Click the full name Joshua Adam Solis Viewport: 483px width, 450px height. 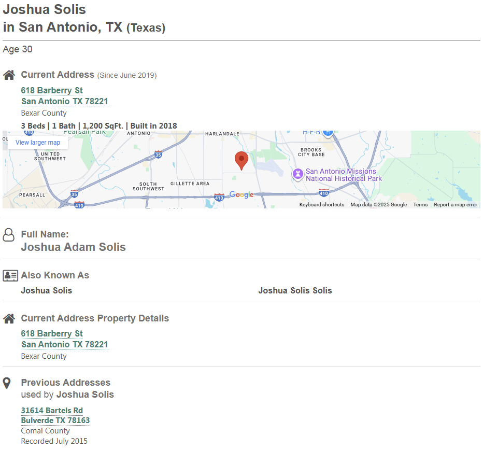click(73, 247)
